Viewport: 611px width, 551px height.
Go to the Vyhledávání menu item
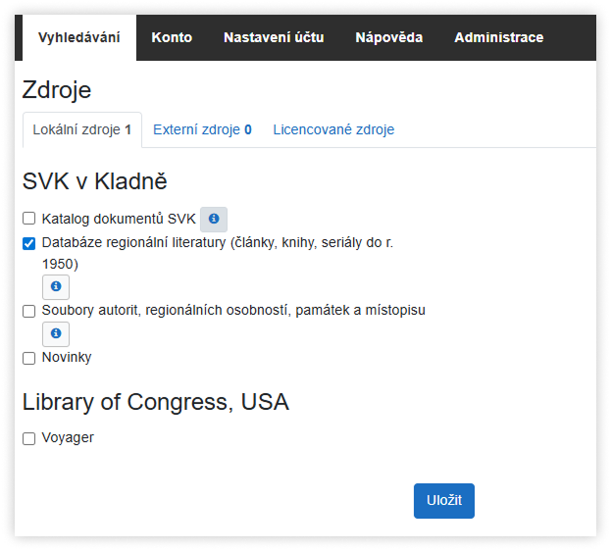[79, 38]
